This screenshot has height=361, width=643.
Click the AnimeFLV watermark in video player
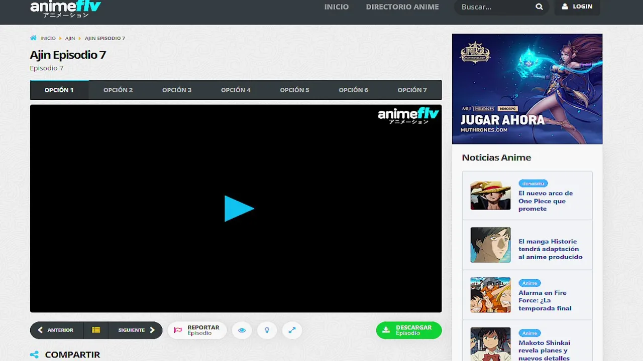point(408,115)
